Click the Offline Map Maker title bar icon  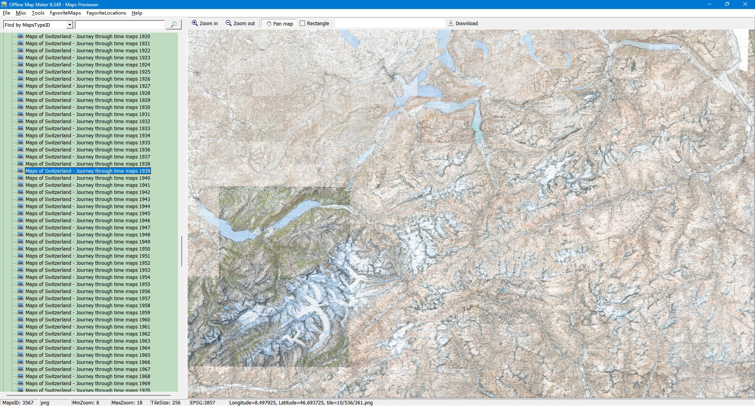pos(4,4)
